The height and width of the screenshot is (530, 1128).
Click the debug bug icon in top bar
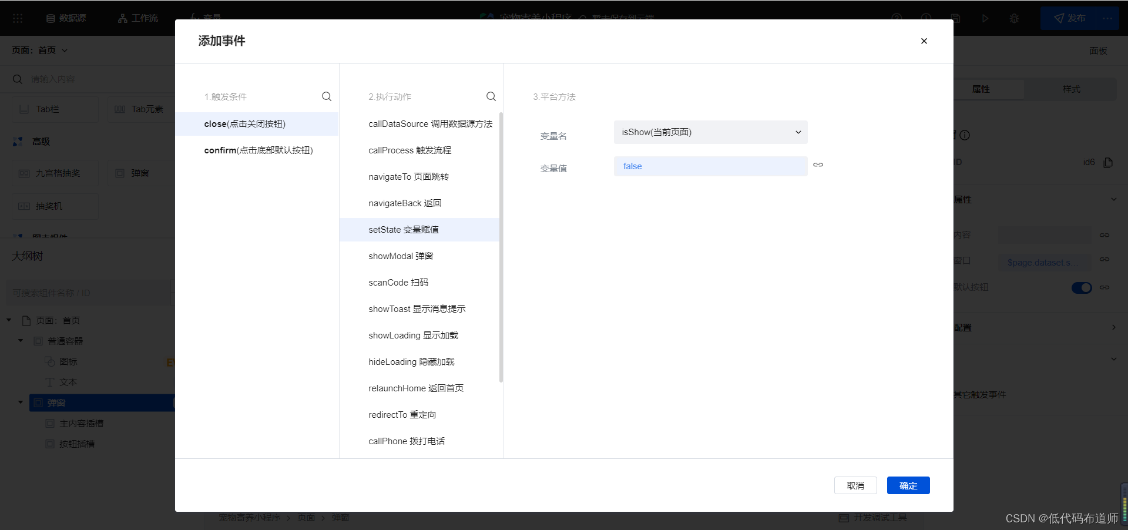click(1014, 18)
